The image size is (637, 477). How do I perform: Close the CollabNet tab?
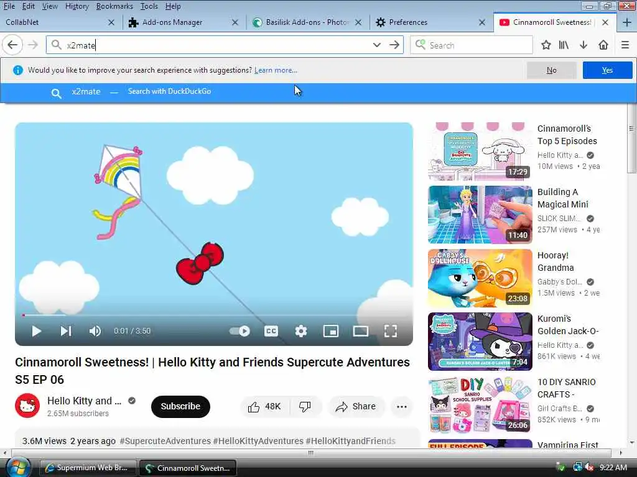111,22
